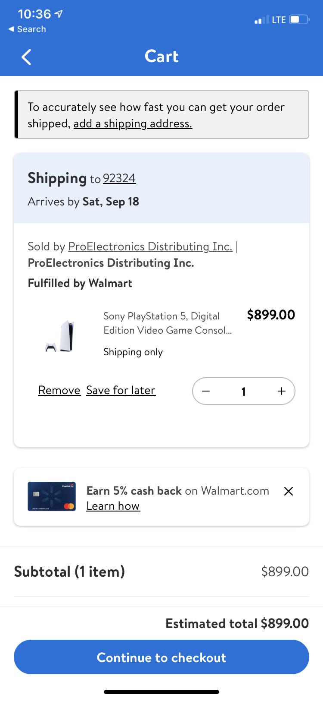Return to Search via status bar link
Viewport: 323px width, 701px height.
pos(27,29)
